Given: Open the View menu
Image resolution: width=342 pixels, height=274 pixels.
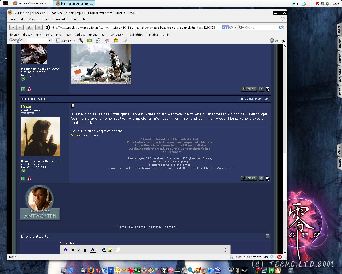Looking at the screenshot, I should (x=32, y=19).
